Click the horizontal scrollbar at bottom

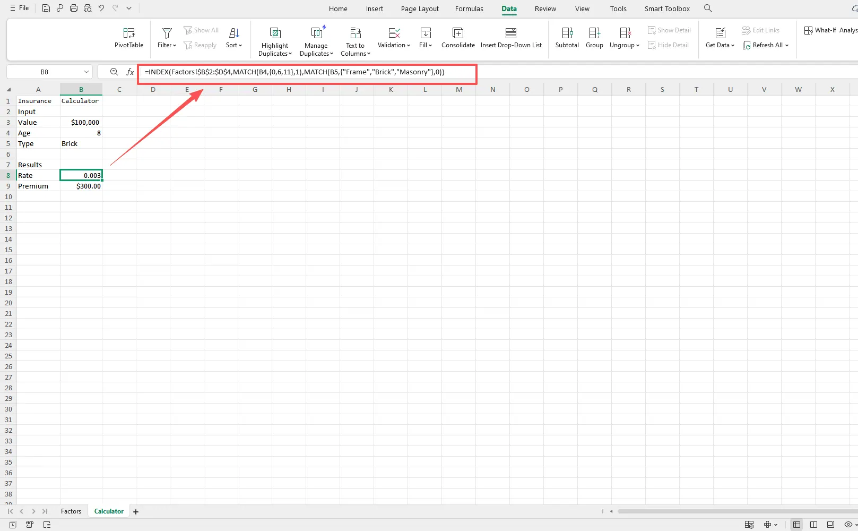pyautogui.click(x=732, y=511)
